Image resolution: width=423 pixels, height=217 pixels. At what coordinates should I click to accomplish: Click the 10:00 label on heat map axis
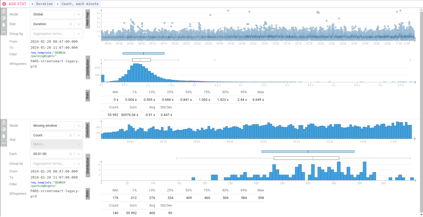tap(265, 44)
